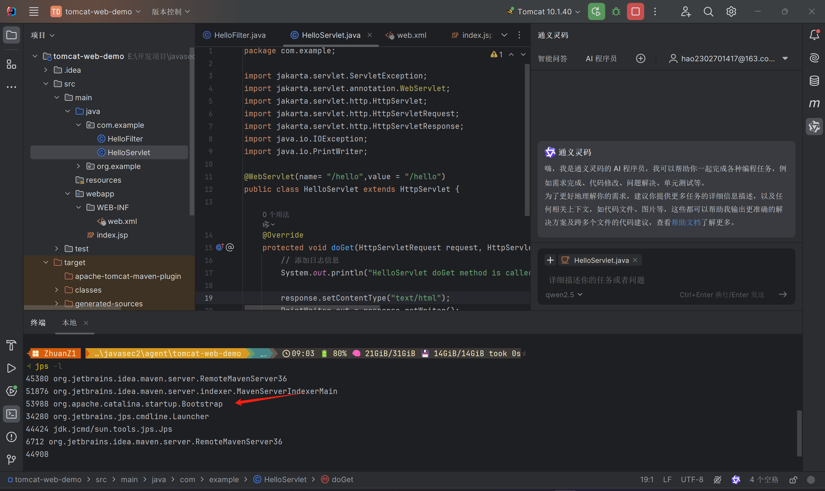Open the Search Everywhere magnifier
Viewport: 825px width, 491px height.
tap(708, 11)
